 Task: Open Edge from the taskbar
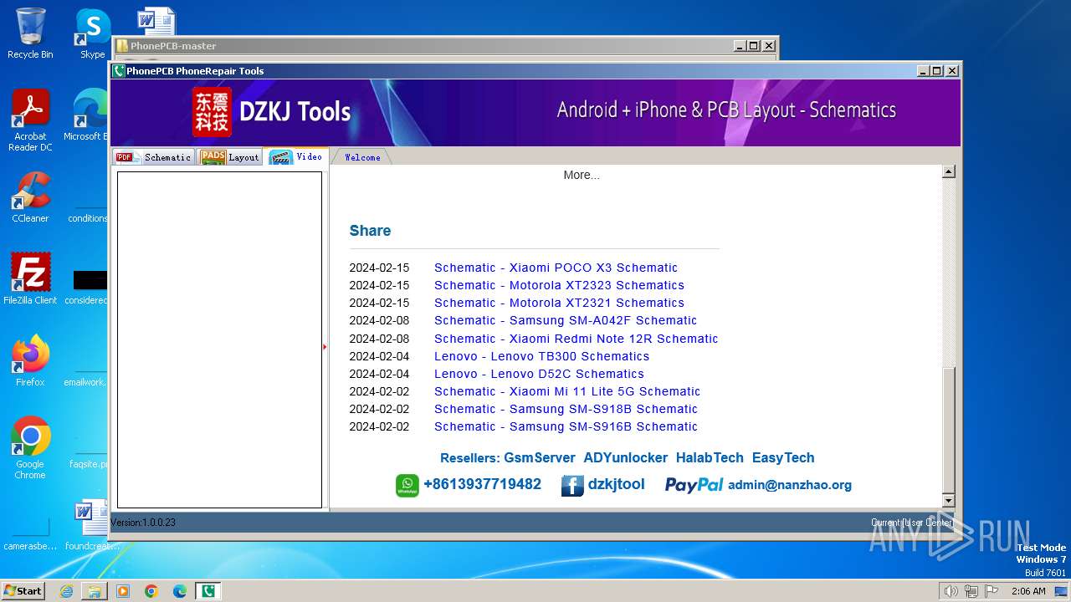pyautogui.click(x=180, y=591)
